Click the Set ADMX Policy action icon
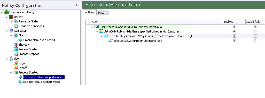Viewport: 265px width, 98px height. tap(101, 31)
